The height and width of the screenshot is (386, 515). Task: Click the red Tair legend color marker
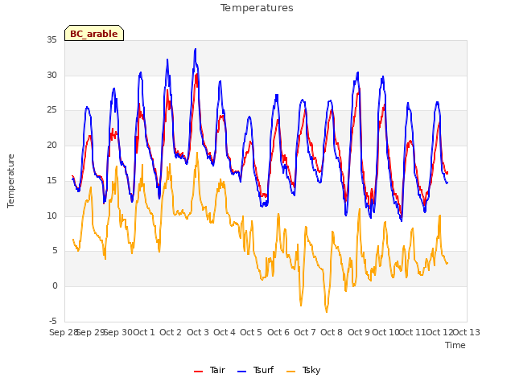pos(199,372)
